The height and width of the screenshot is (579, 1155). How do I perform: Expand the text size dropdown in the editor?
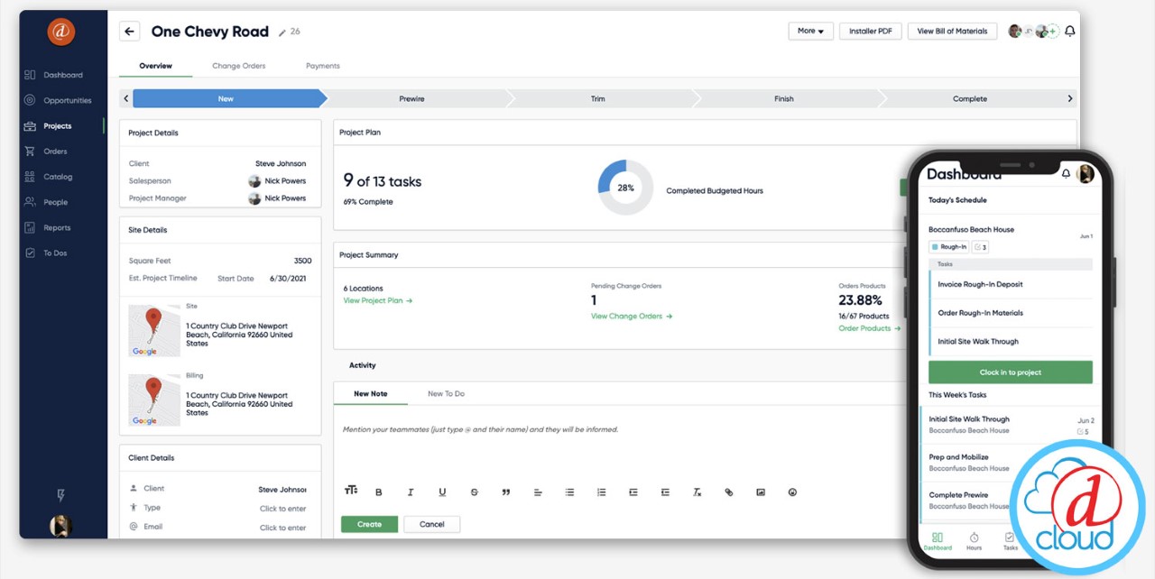click(350, 491)
